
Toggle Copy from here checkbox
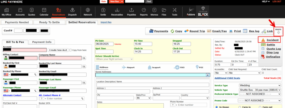[x=70, y=50]
